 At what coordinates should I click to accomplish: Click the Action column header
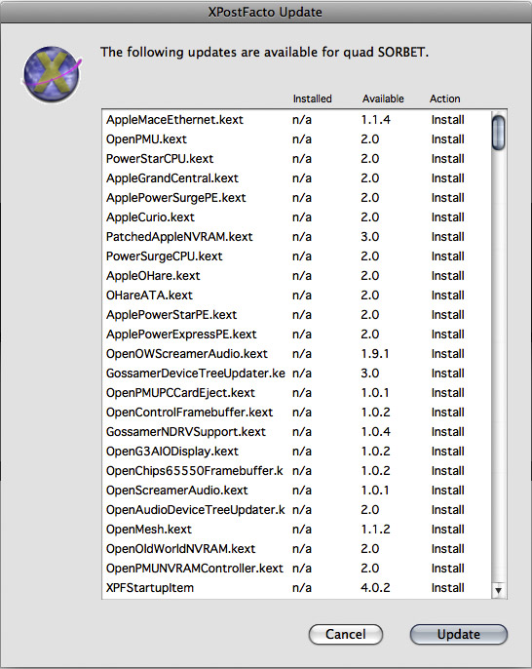(x=444, y=98)
